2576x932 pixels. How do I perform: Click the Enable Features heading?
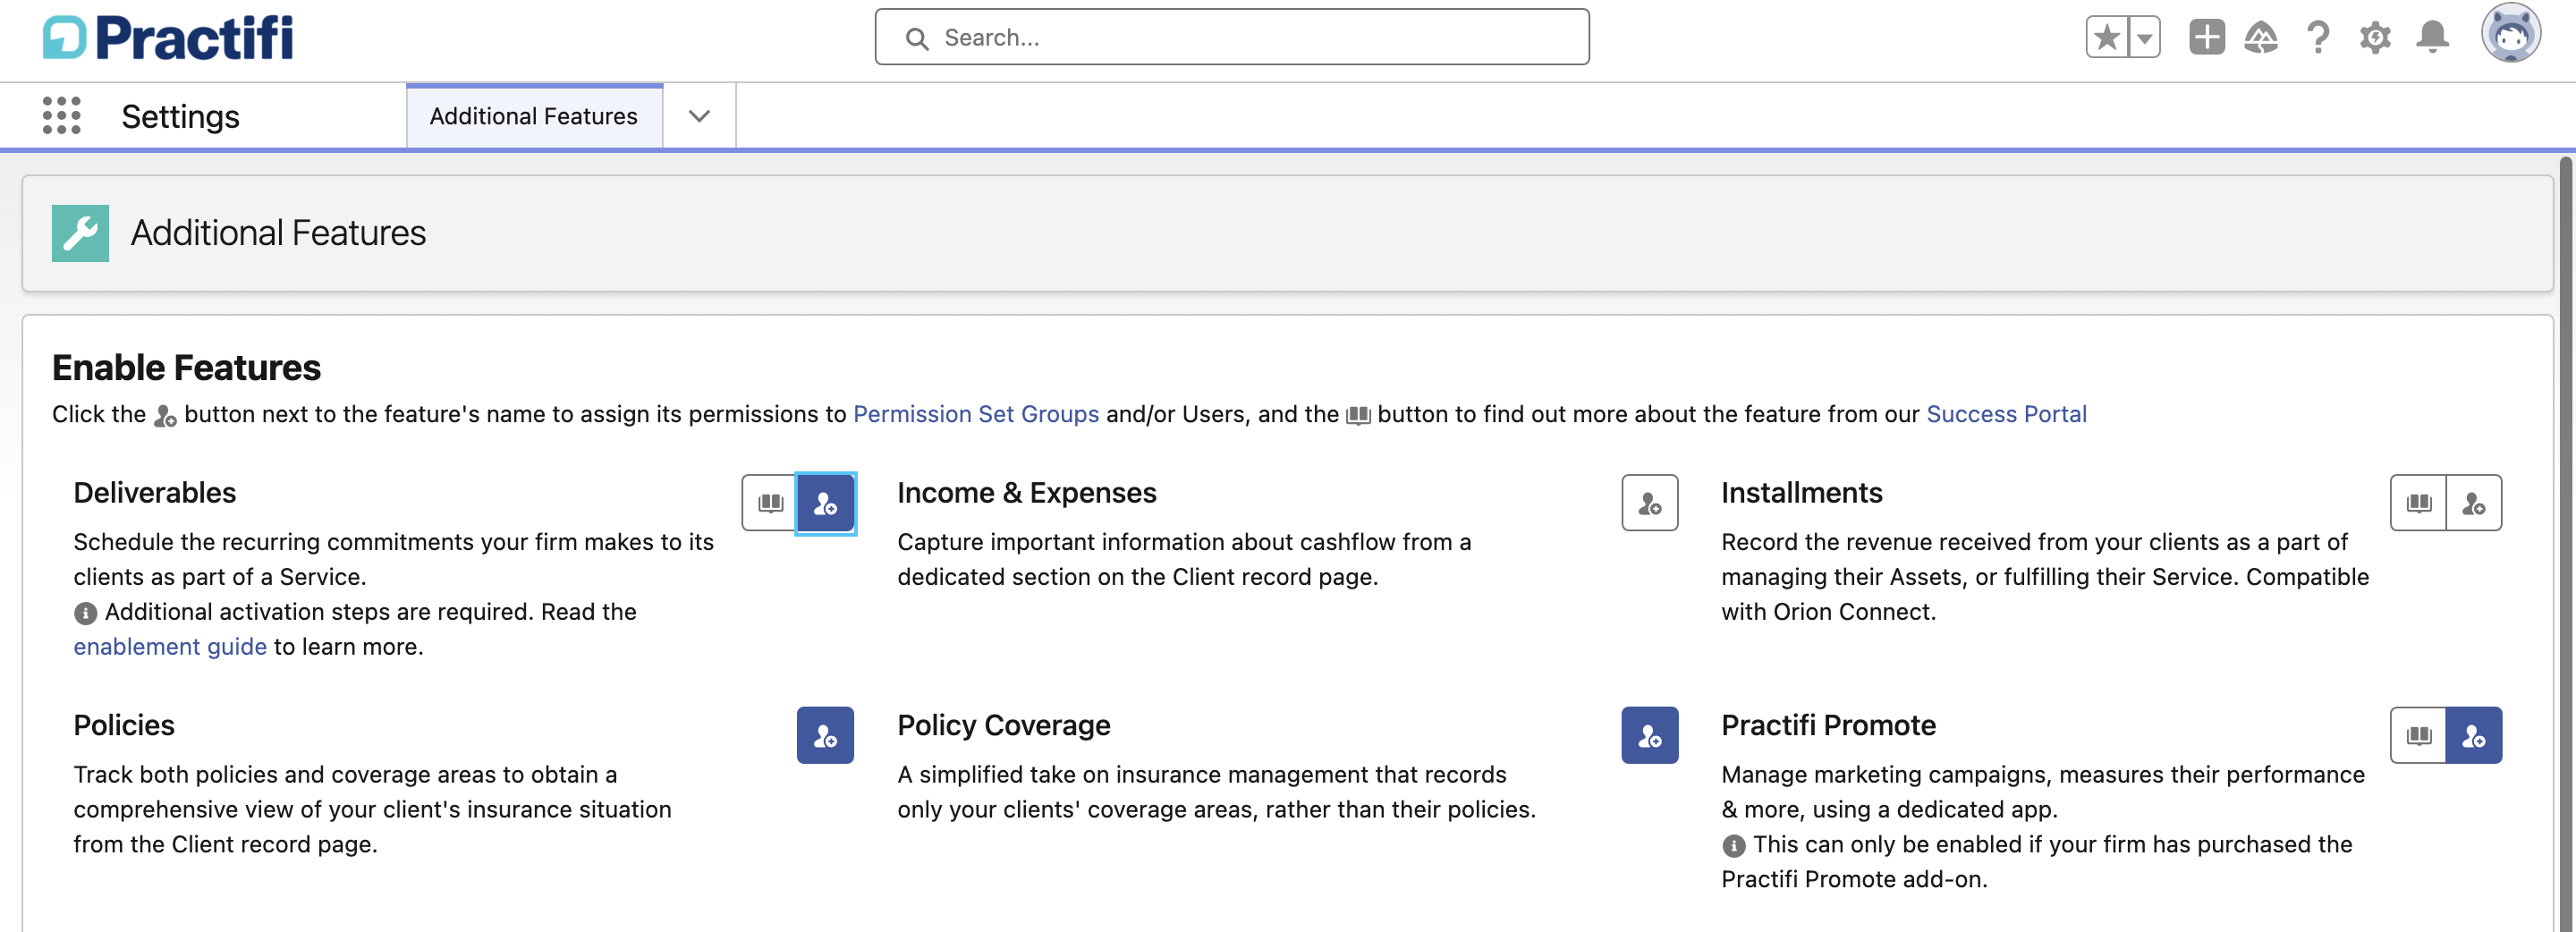point(186,368)
